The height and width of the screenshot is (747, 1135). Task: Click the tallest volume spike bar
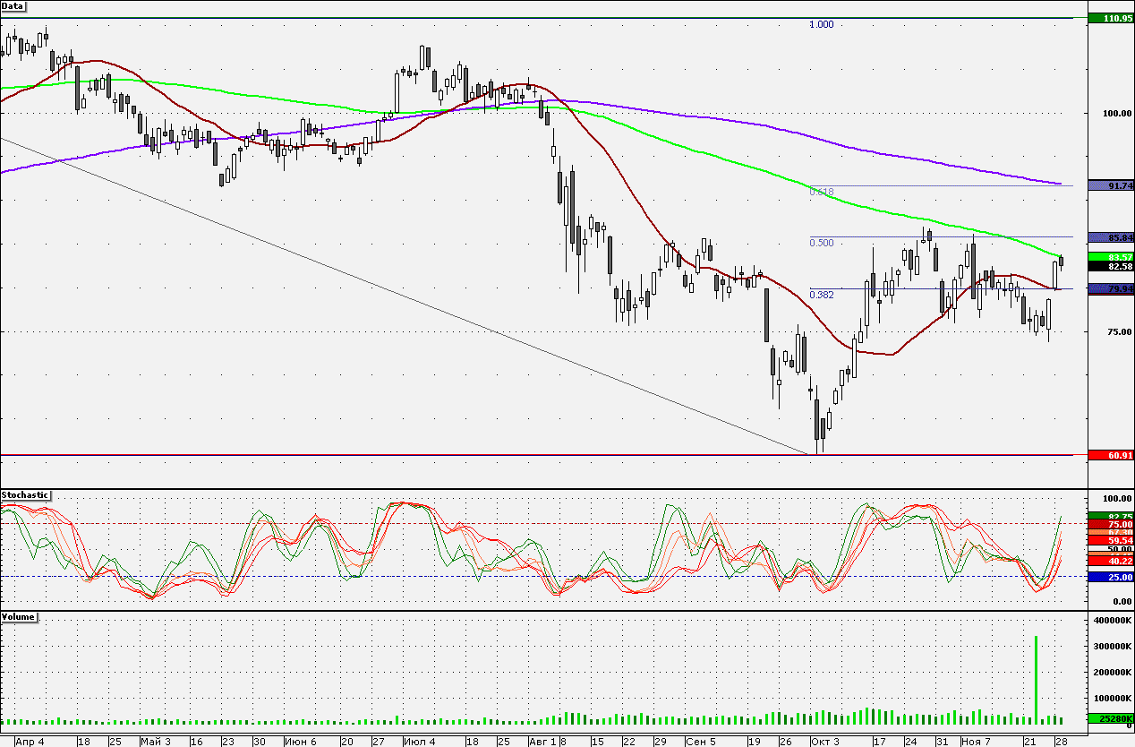(x=1036, y=679)
